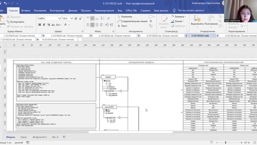257x145 pixels.
Task: Open the Процесс ribbon tab
Action: pos(86,10)
